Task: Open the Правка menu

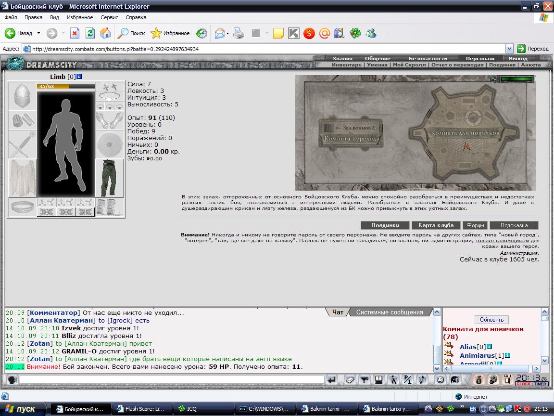Action: tap(34, 17)
